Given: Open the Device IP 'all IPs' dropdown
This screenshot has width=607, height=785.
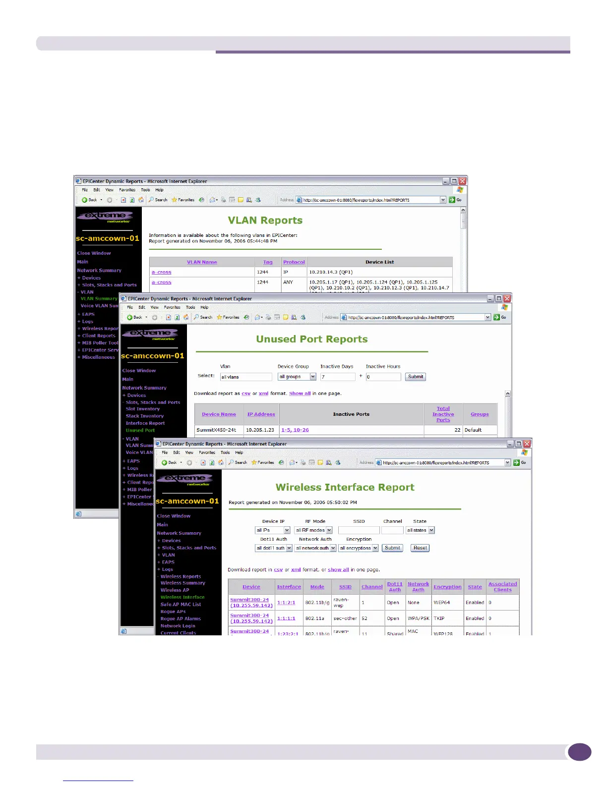Looking at the screenshot, I should pos(287,530).
